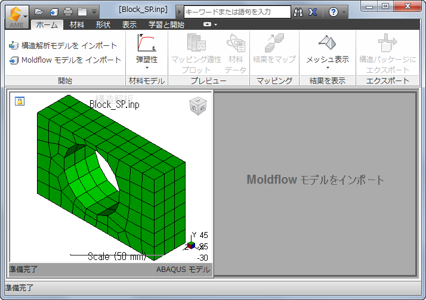426x300 pixels.
Task: Click the Block_SP.inp label in viewport
Action: (x=115, y=104)
